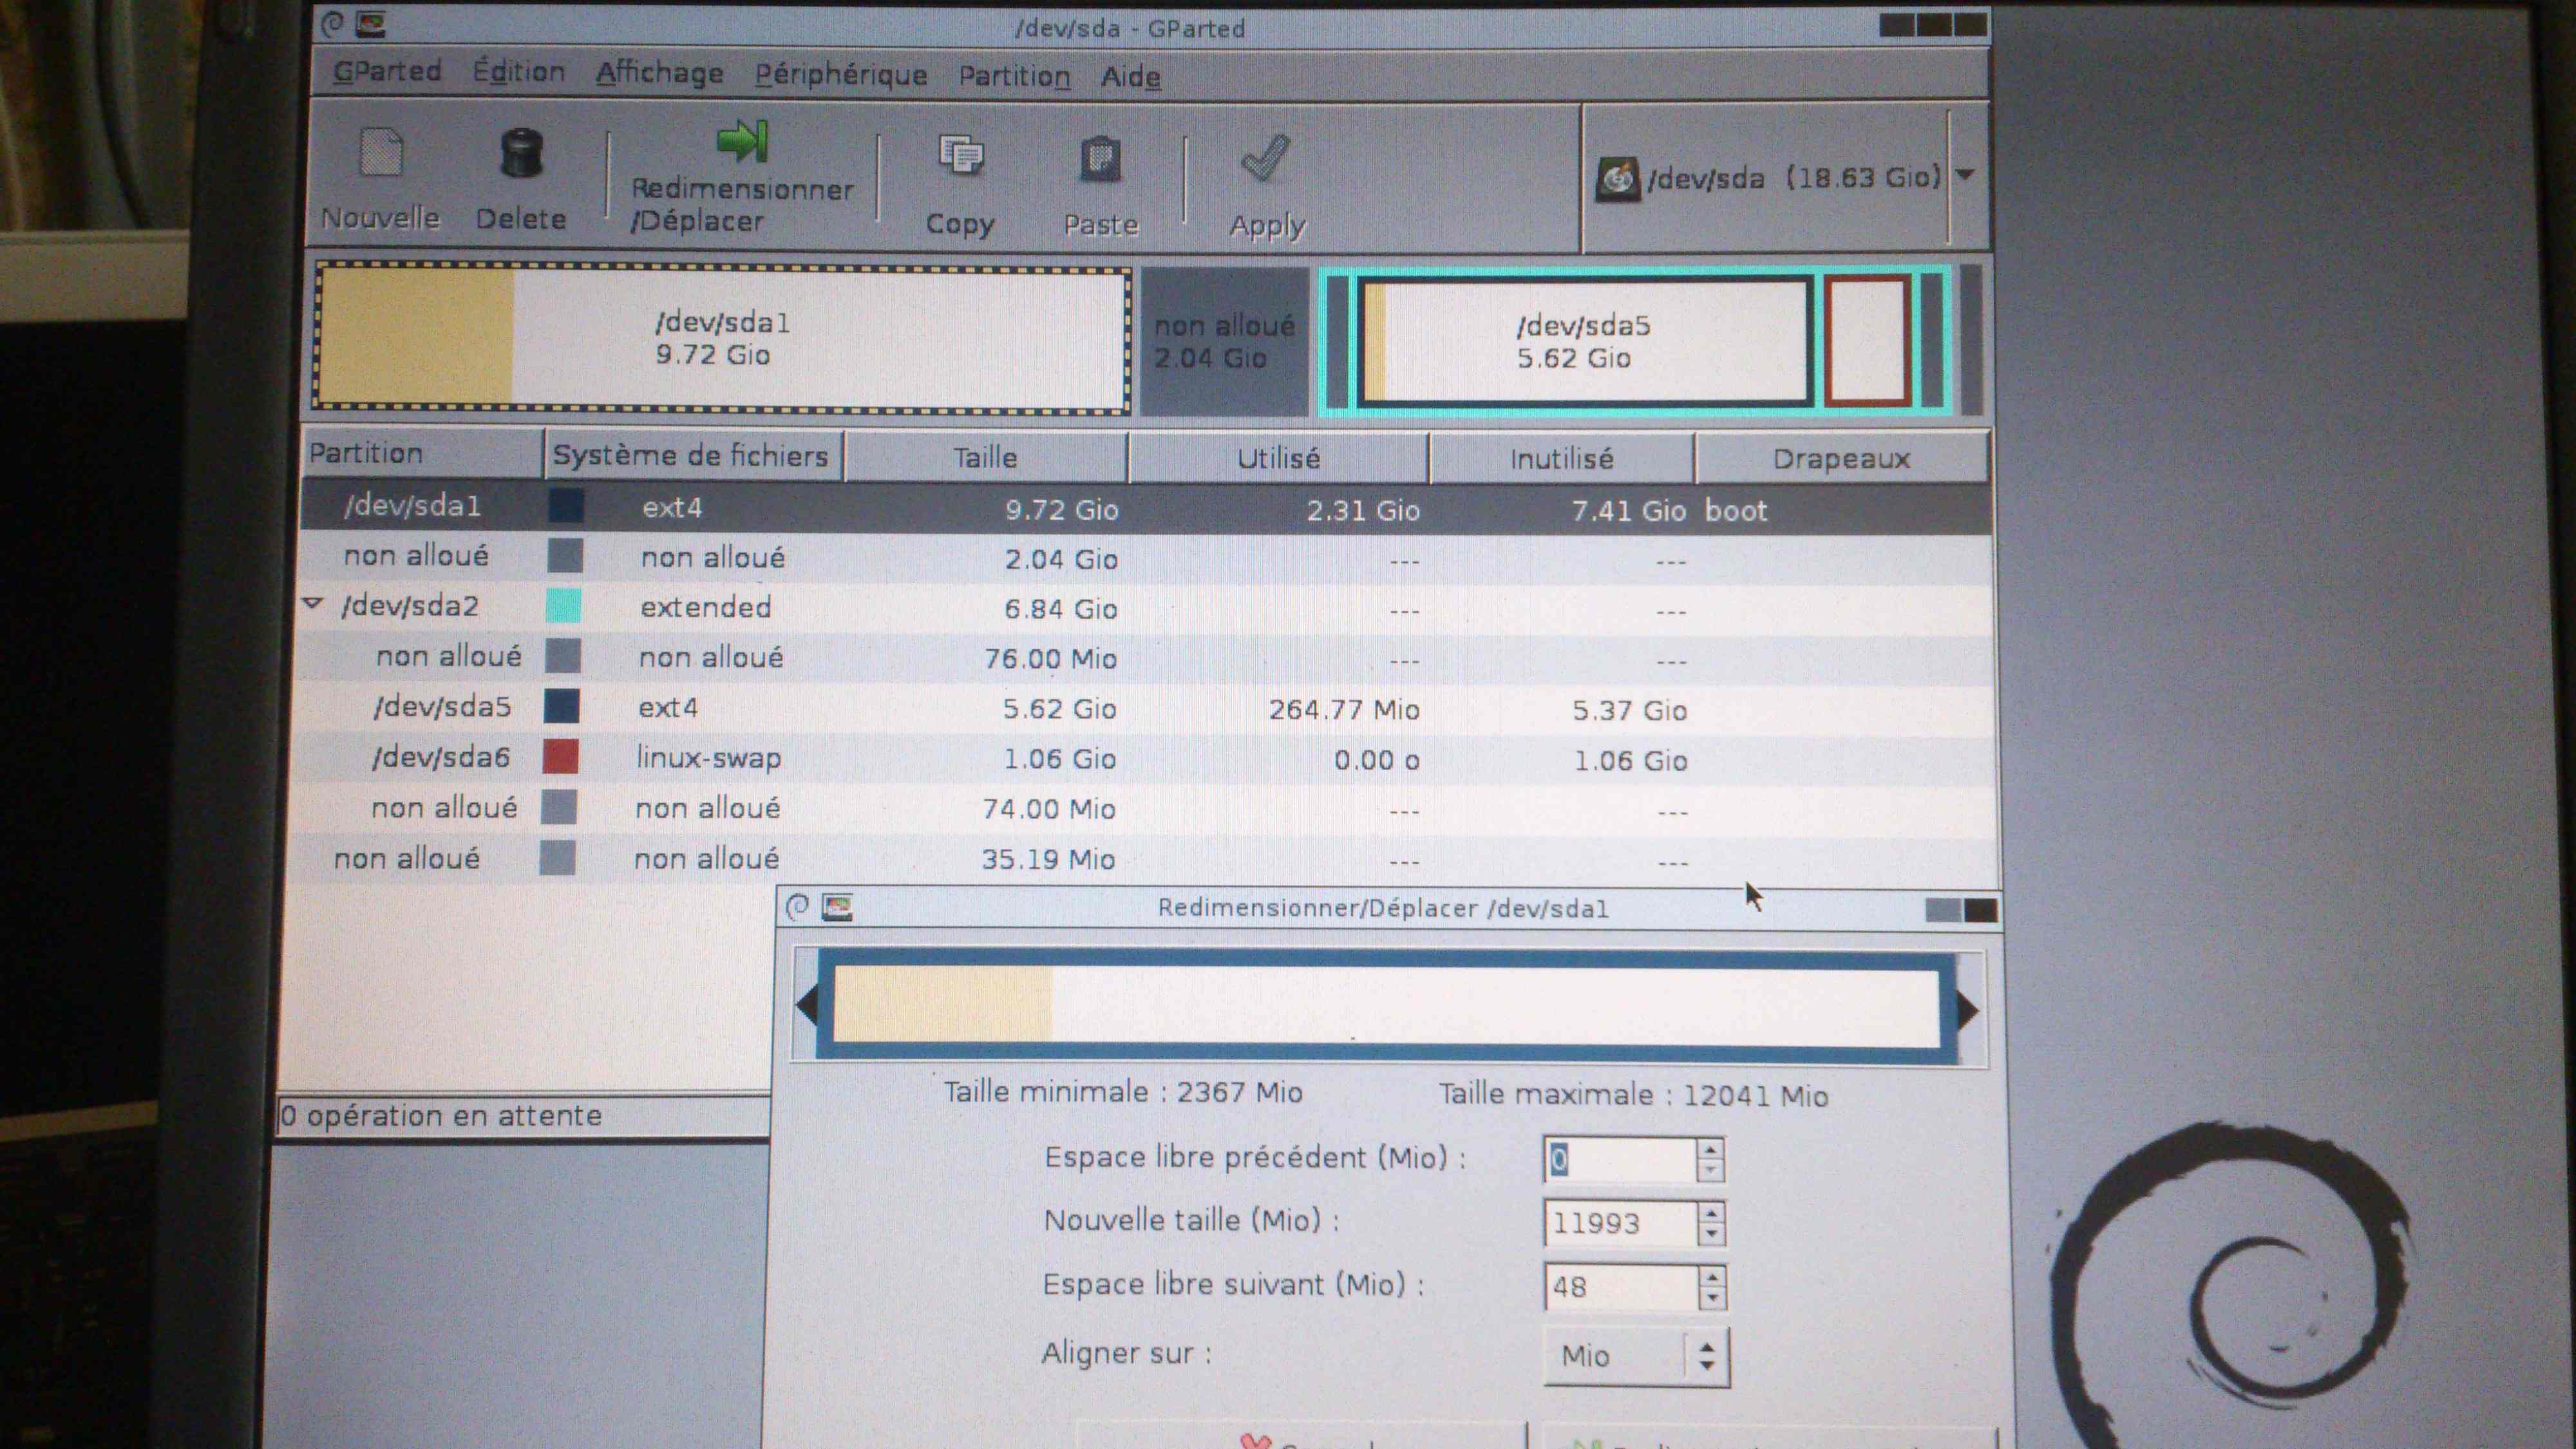The image size is (2576, 1449).
Task: Click the Delete partition toolbar icon
Action: point(520,153)
